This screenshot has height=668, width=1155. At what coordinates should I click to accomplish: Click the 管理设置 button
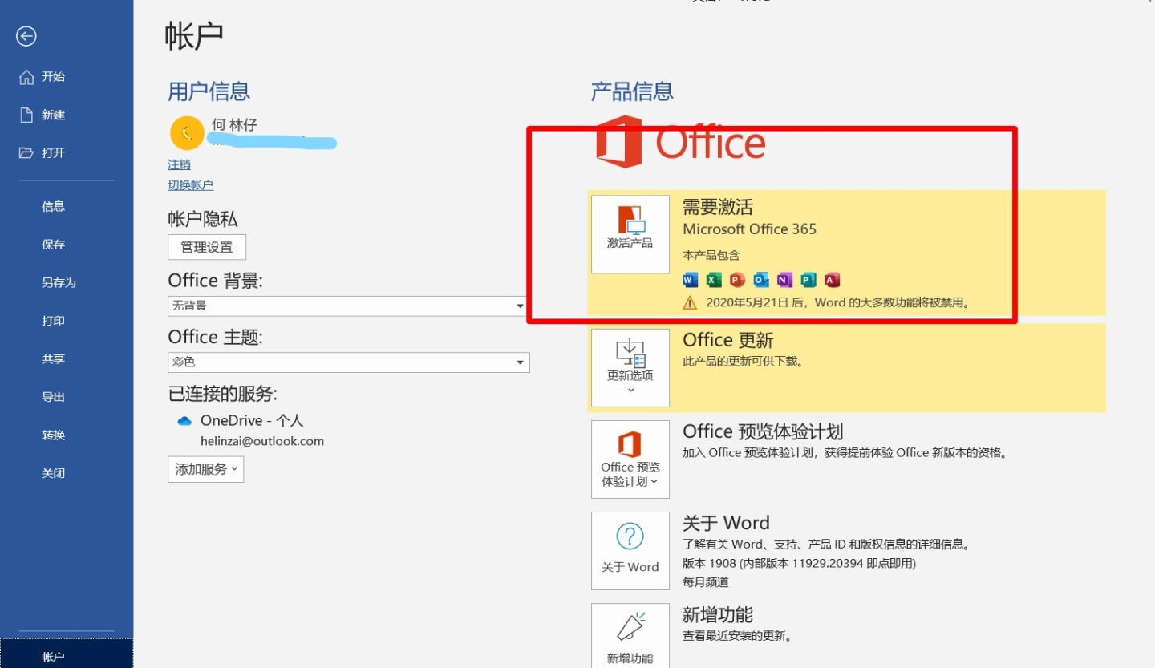[207, 247]
